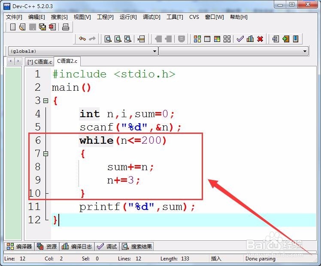Click the toggle bookmark icon (first grey)
This screenshot has height=266, width=321.
(158, 39)
